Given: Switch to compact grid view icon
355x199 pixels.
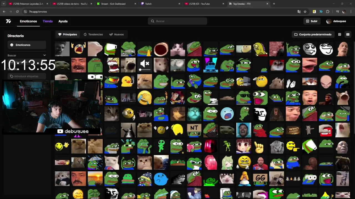Looking at the screenshot, I should tap(348, 35).
